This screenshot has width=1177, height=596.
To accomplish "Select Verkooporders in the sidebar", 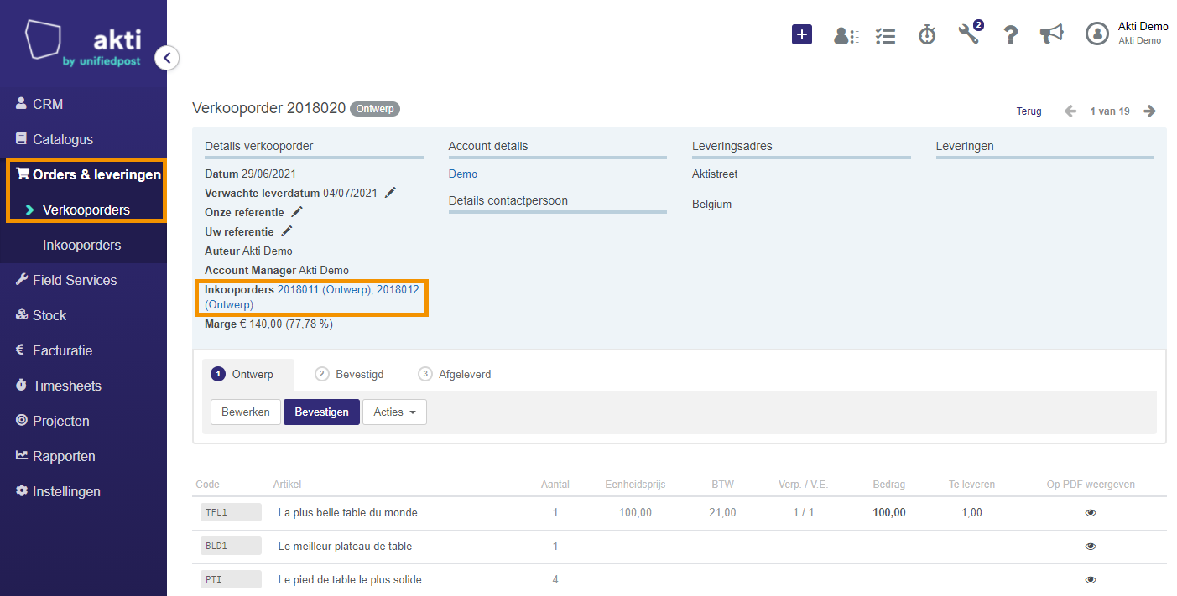I will click(x=86, y=210).
